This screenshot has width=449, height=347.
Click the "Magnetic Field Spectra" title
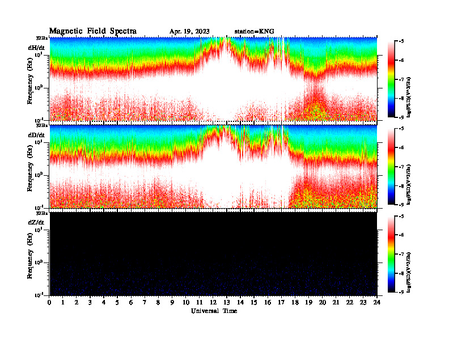[x=93, y=31]
